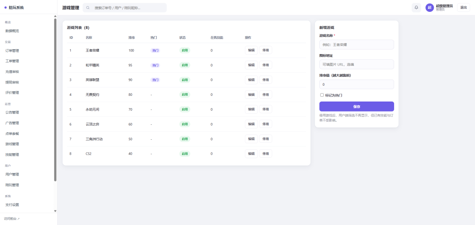475x225 pixels.
Task: Disable 三角洲行动 via 停用
Action: (266, 139)
